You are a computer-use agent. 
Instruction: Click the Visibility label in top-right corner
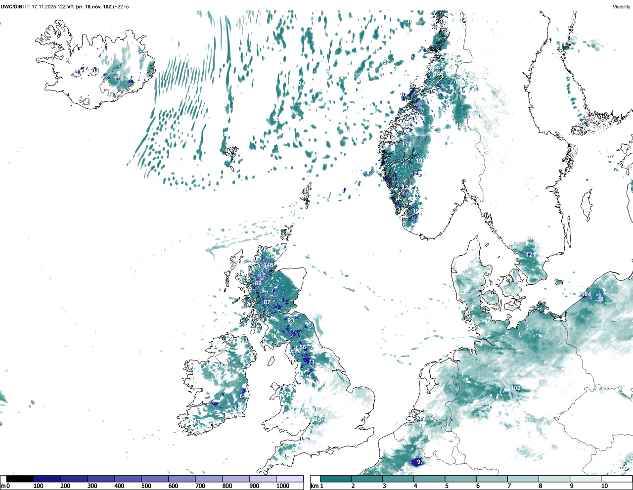click(x=621, y=6)
